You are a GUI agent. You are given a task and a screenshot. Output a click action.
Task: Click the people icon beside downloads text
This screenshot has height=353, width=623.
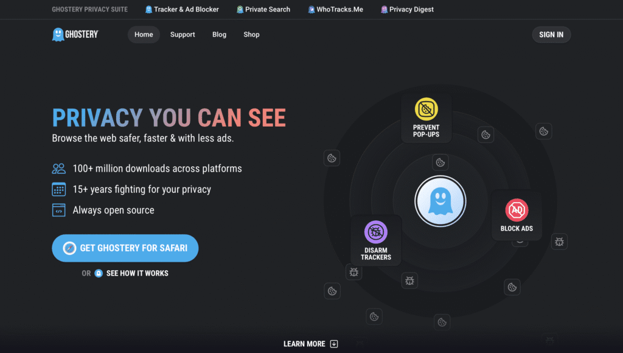[59, 169]
